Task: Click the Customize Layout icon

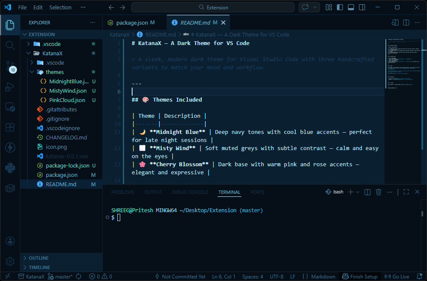Action: [329, 7]
